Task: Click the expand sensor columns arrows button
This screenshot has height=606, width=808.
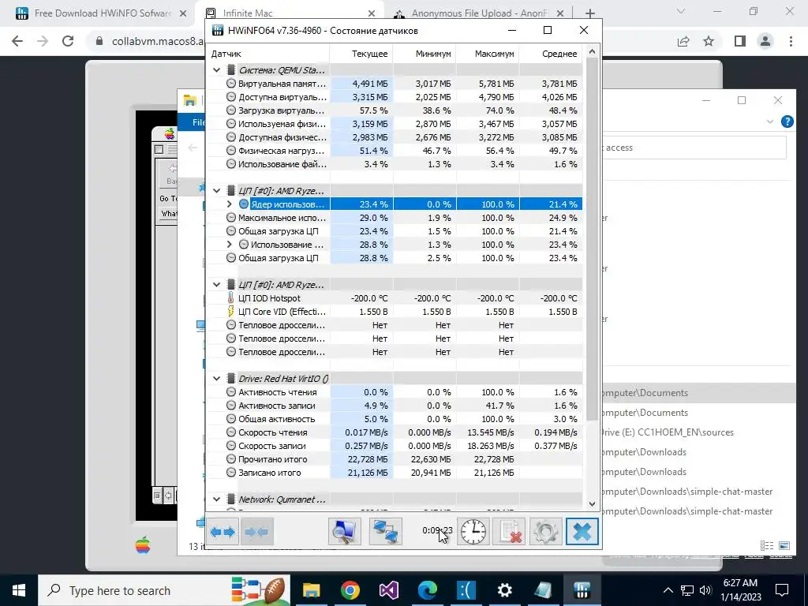Action: pyautogui.click(x=223, y=531)
